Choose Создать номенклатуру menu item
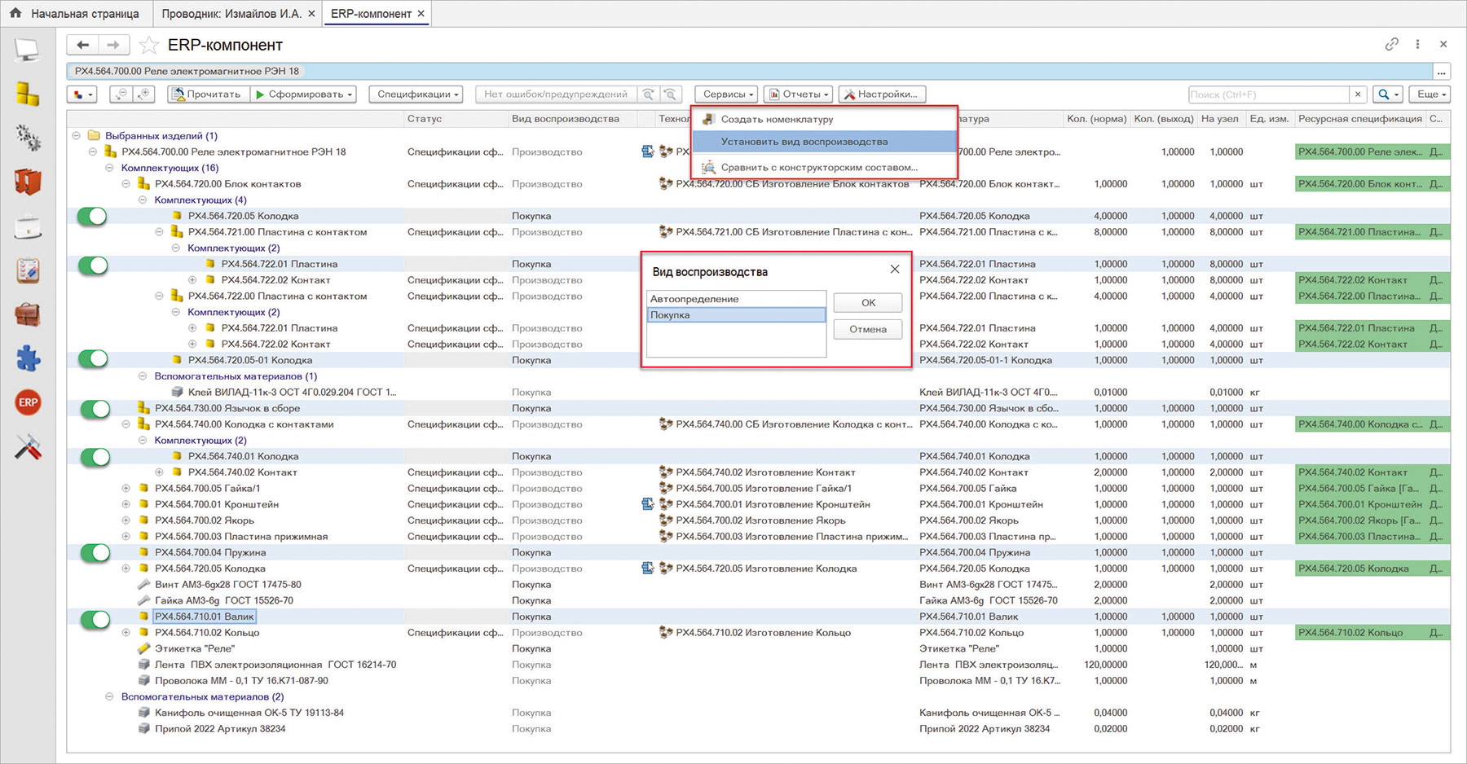This screenshot has width=1467, height=764. (x=824, y=119)
